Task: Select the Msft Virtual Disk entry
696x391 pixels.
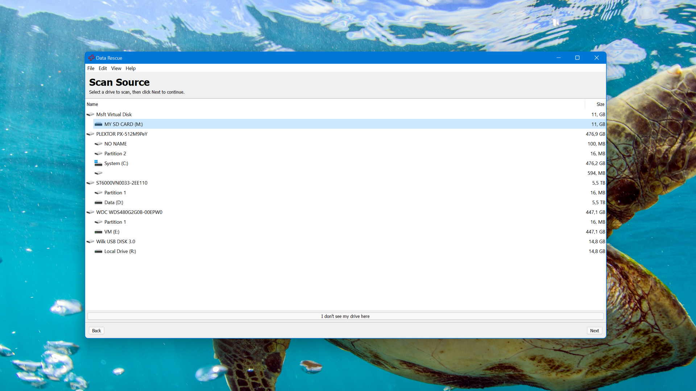Action: pyautogui.click(x=345, y=114)
